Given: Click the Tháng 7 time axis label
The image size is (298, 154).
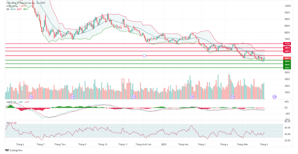Looking at the screenshot, I should click(40, 145).
